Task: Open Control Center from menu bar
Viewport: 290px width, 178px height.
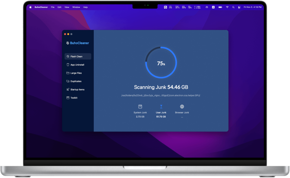Action: (x=239, y=7)
